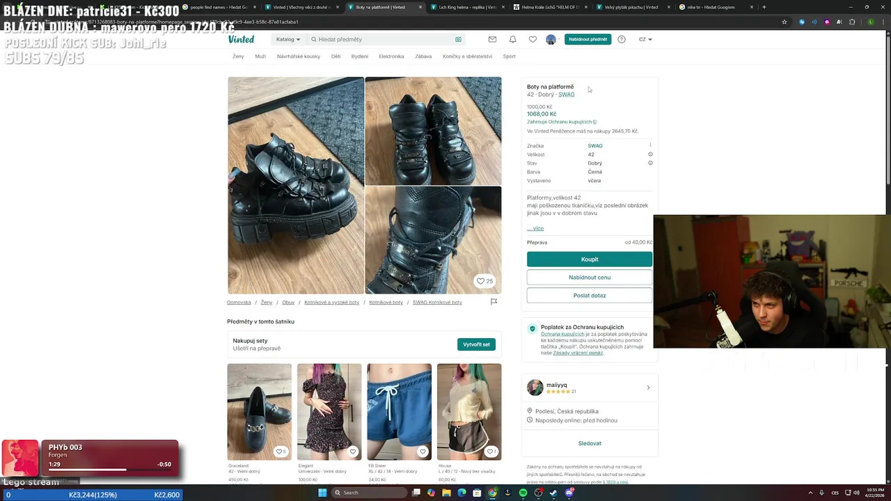Favorite the FB Sister shorts item
891x501 pixels.
(x=423, y=452)
